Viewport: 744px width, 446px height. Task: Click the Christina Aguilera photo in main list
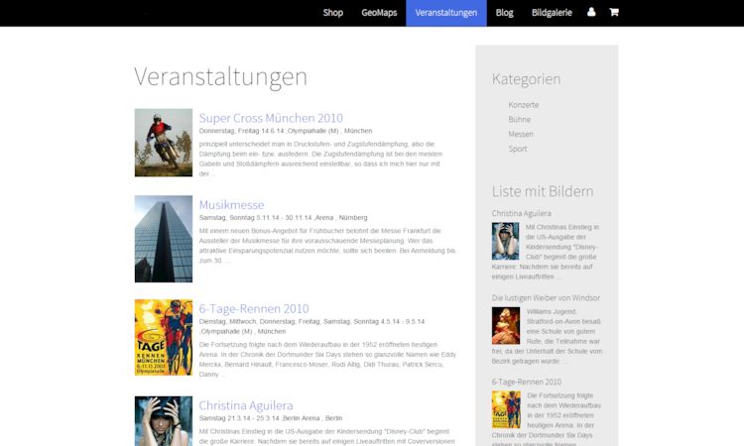click(x=164, y=421)
